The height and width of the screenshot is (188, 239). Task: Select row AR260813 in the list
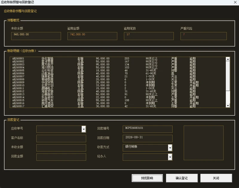pos(118,94)
